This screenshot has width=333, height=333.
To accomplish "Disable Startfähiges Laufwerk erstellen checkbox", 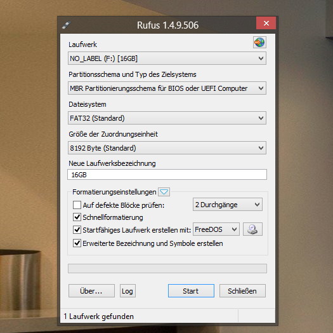I will (77, 230).
